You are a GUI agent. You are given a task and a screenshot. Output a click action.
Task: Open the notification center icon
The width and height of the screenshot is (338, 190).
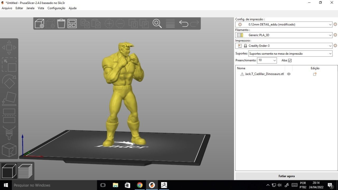click(x=330, y=185)
